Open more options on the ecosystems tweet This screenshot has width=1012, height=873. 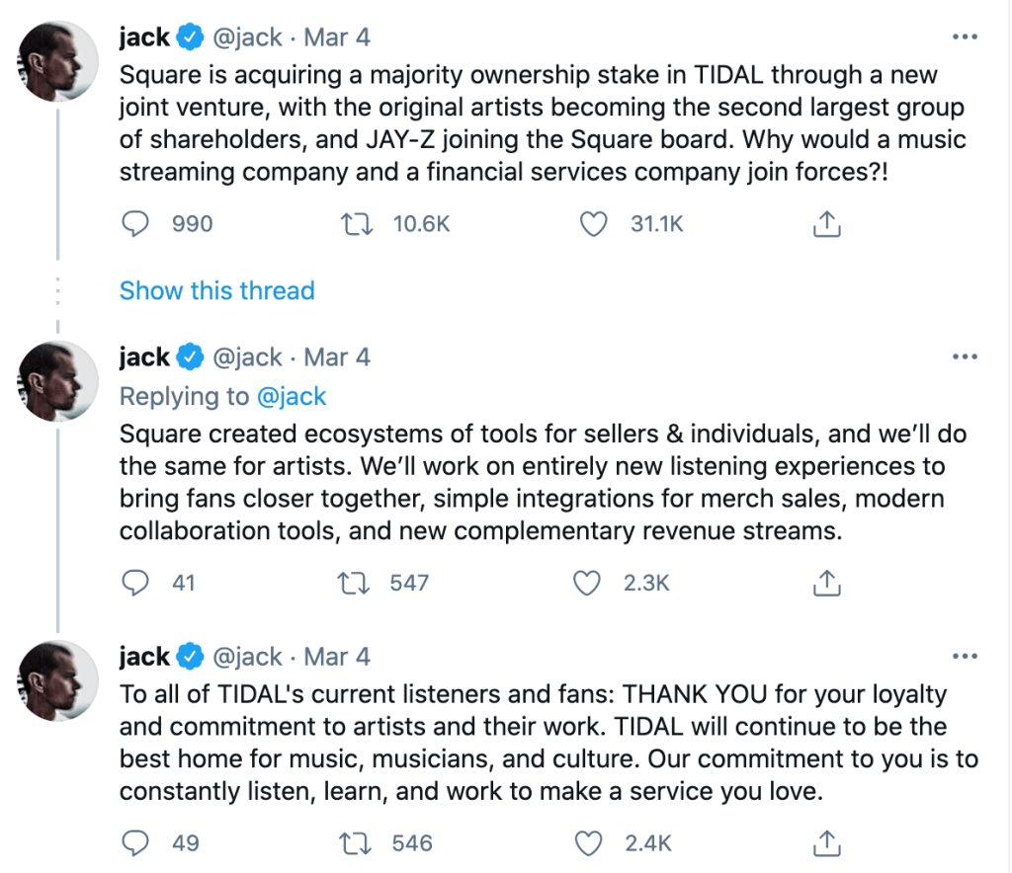coord(964,357)
